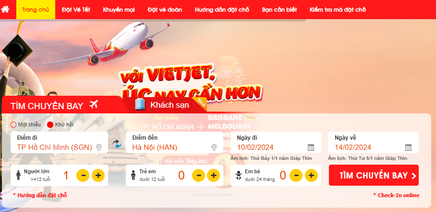Open the Ngày đi date field 10/02/2024
This screenshot has height=212, width=436.
click(276, 143)
